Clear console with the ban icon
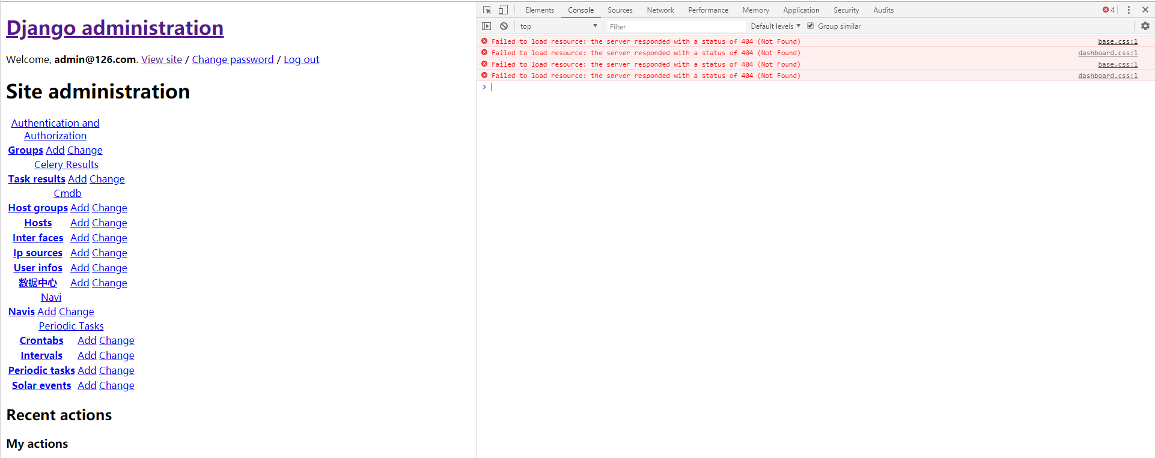Image resolution: width=1155 pixels, height=458 pixels. [504, 26]
